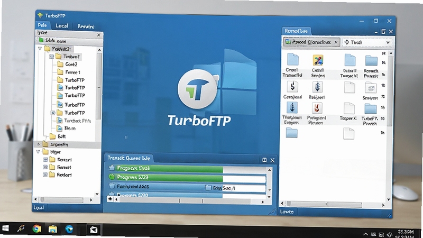Image resolution: width=423 pixels, height=238 pixels.
Task: Click the plus button in the transfer queue
Action: click(x=110, y=199)
